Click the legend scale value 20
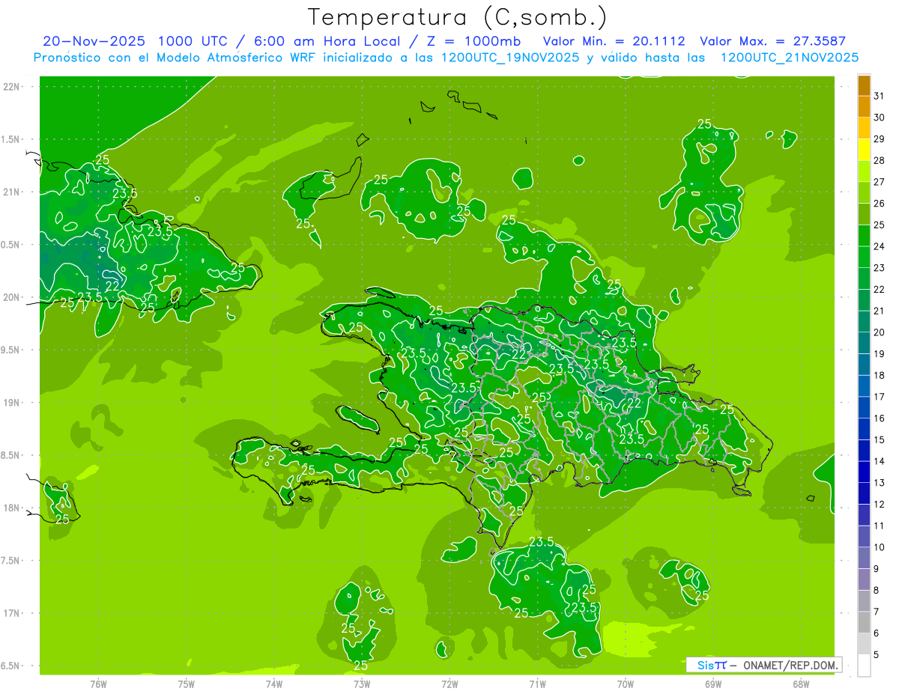The width and height of the screenshot is (899, 694). [879, 332]
